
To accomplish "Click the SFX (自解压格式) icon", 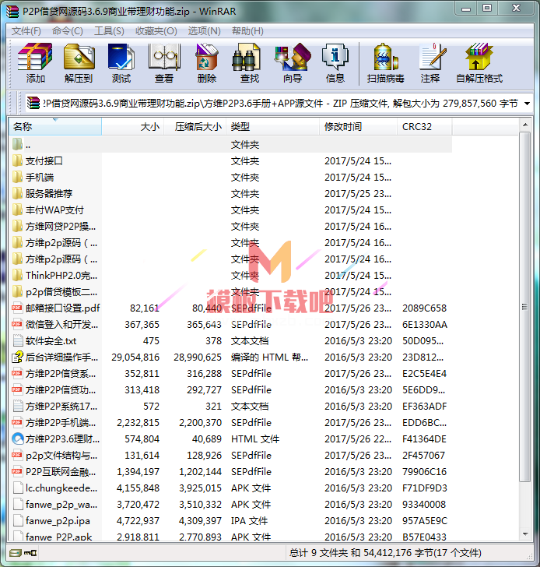I will tap(479, 57).
